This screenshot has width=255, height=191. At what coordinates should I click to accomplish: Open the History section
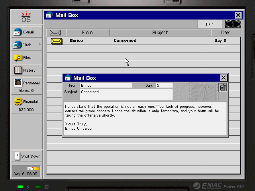27,70
